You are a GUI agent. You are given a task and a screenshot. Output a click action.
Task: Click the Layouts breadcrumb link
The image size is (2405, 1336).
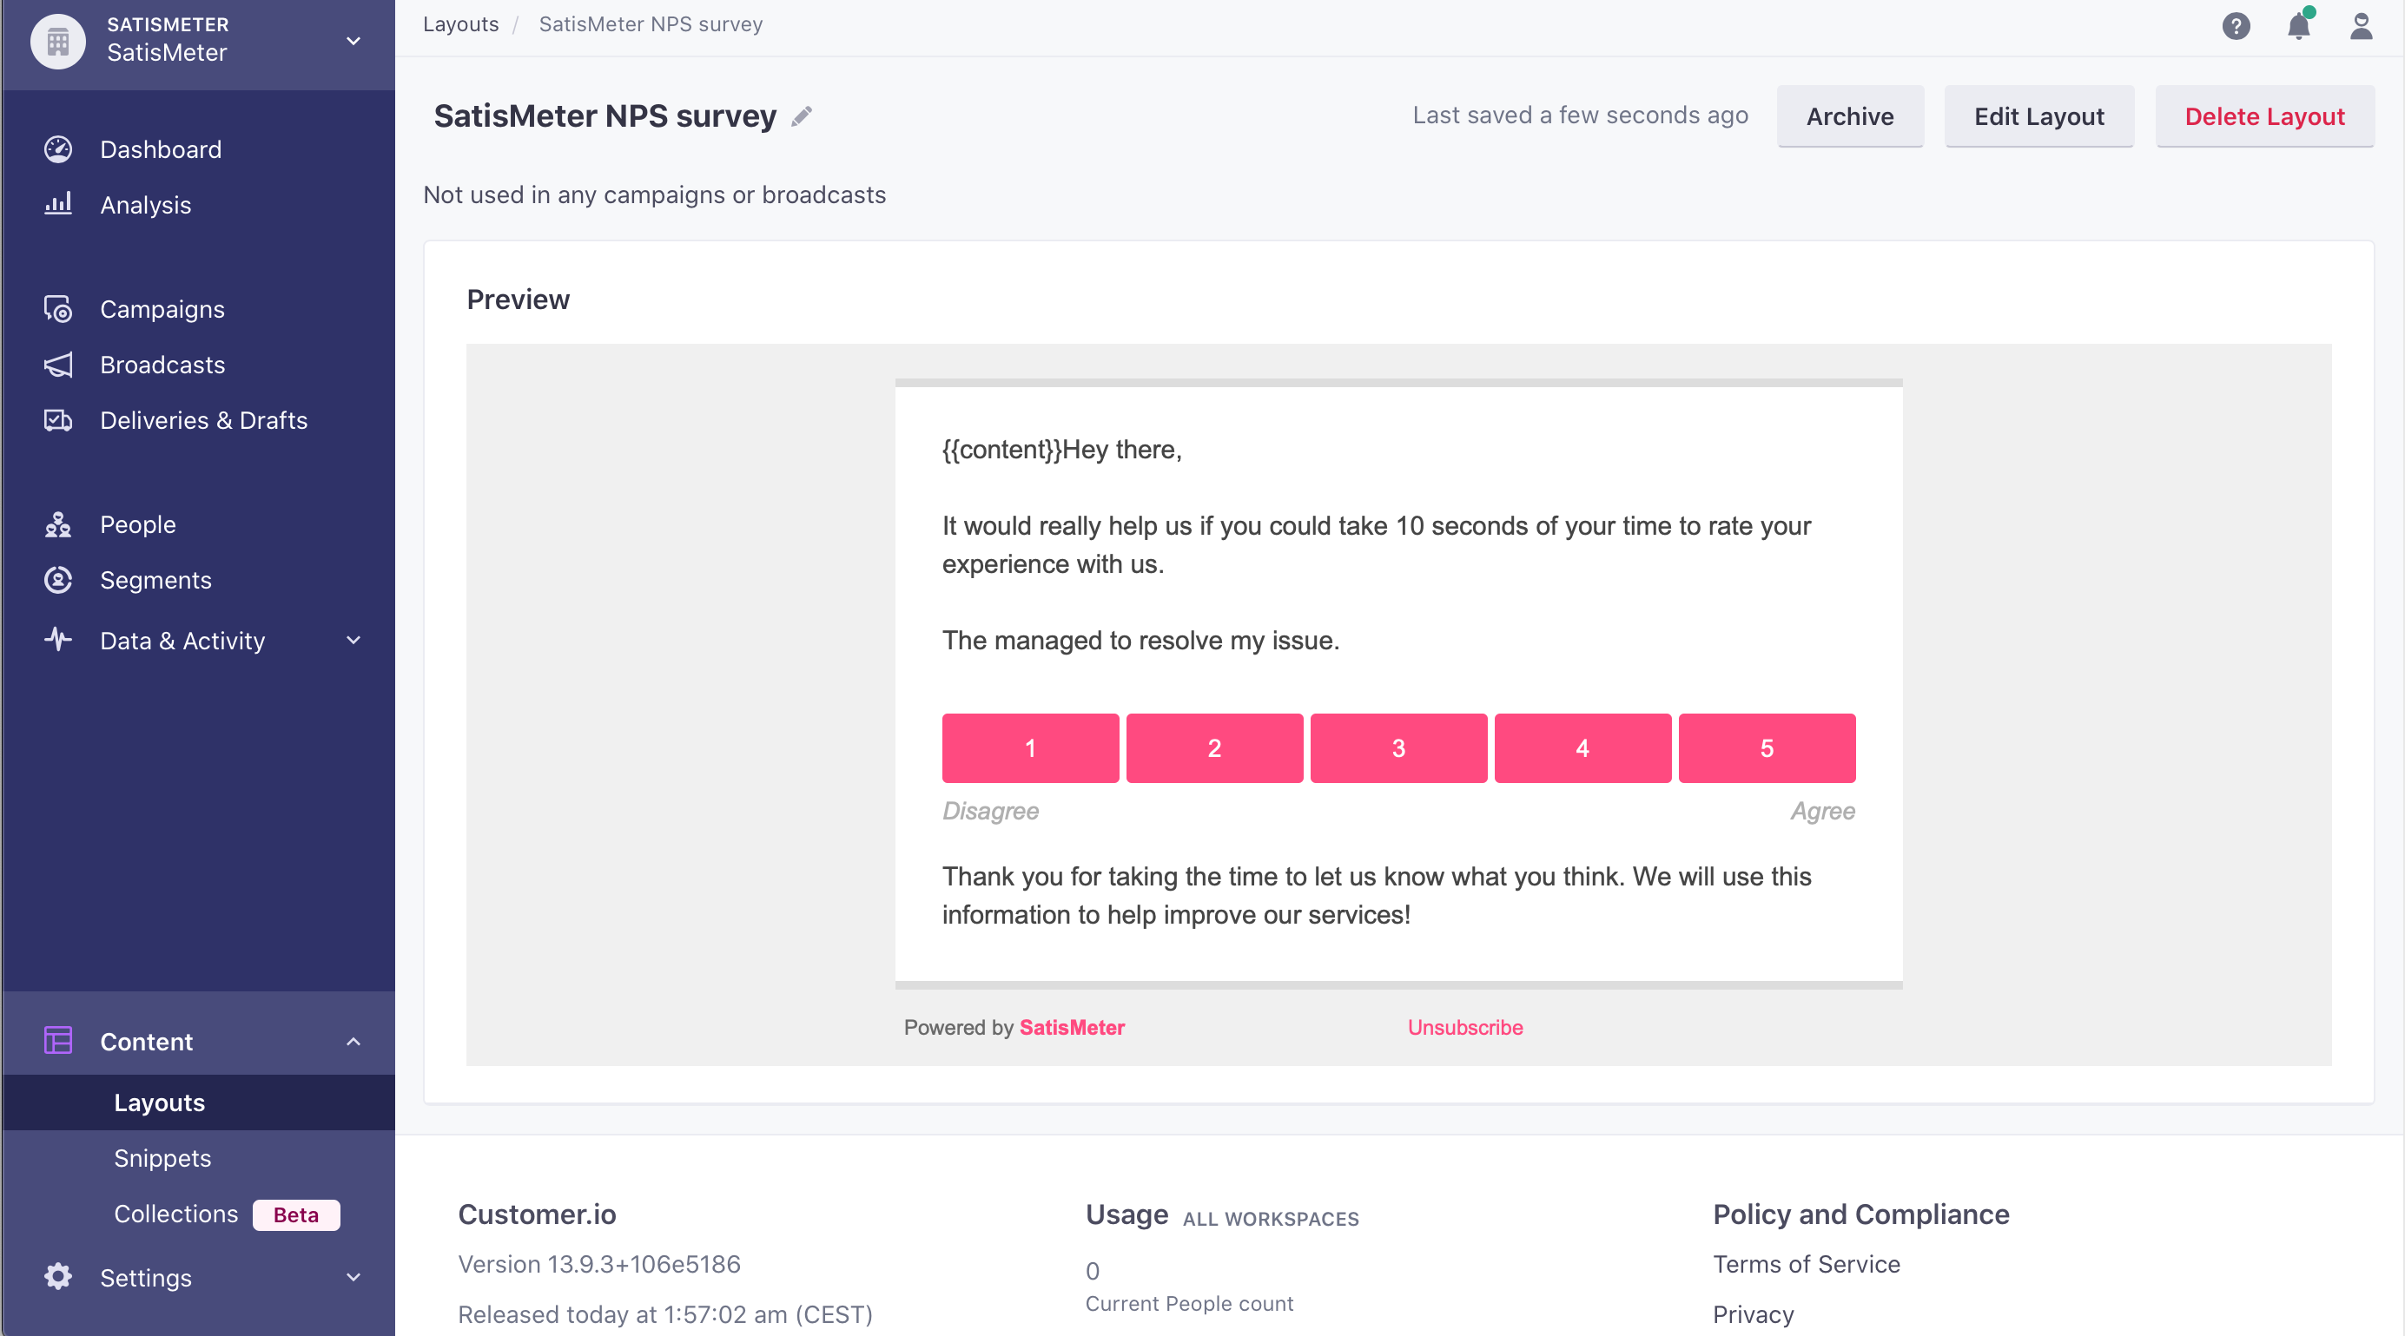460,24
